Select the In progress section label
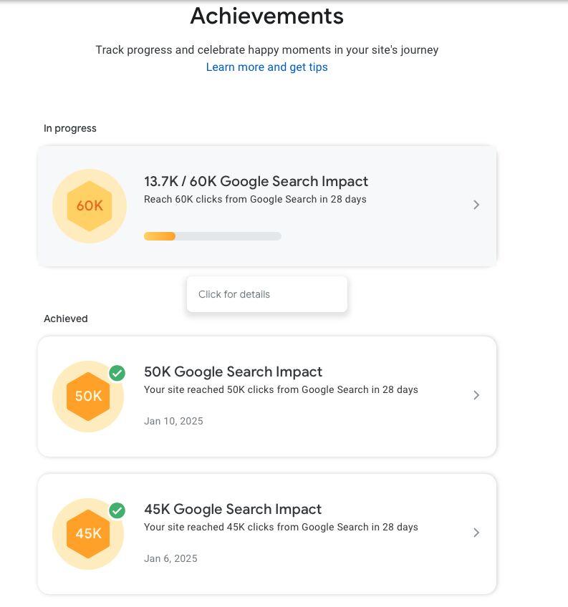 pyautogui.click(x=70, y=129)
